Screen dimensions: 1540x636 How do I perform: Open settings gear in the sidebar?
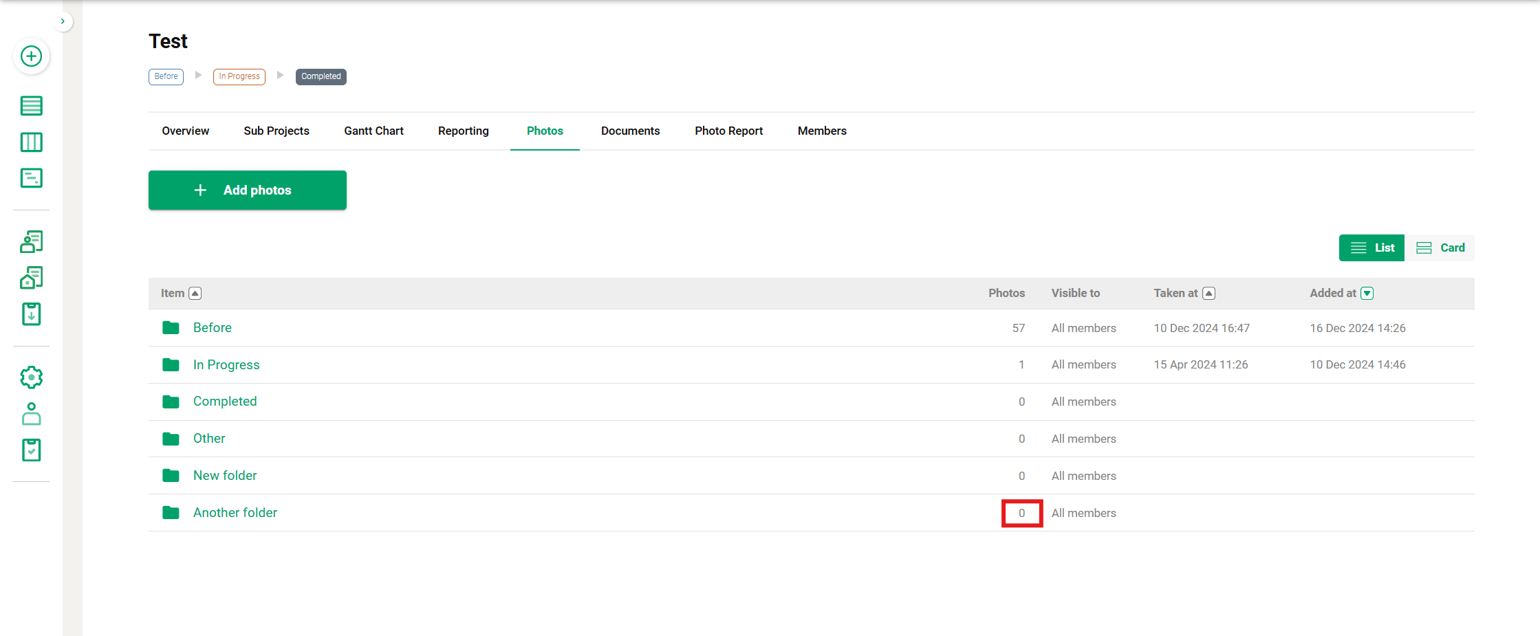point(32,377)
